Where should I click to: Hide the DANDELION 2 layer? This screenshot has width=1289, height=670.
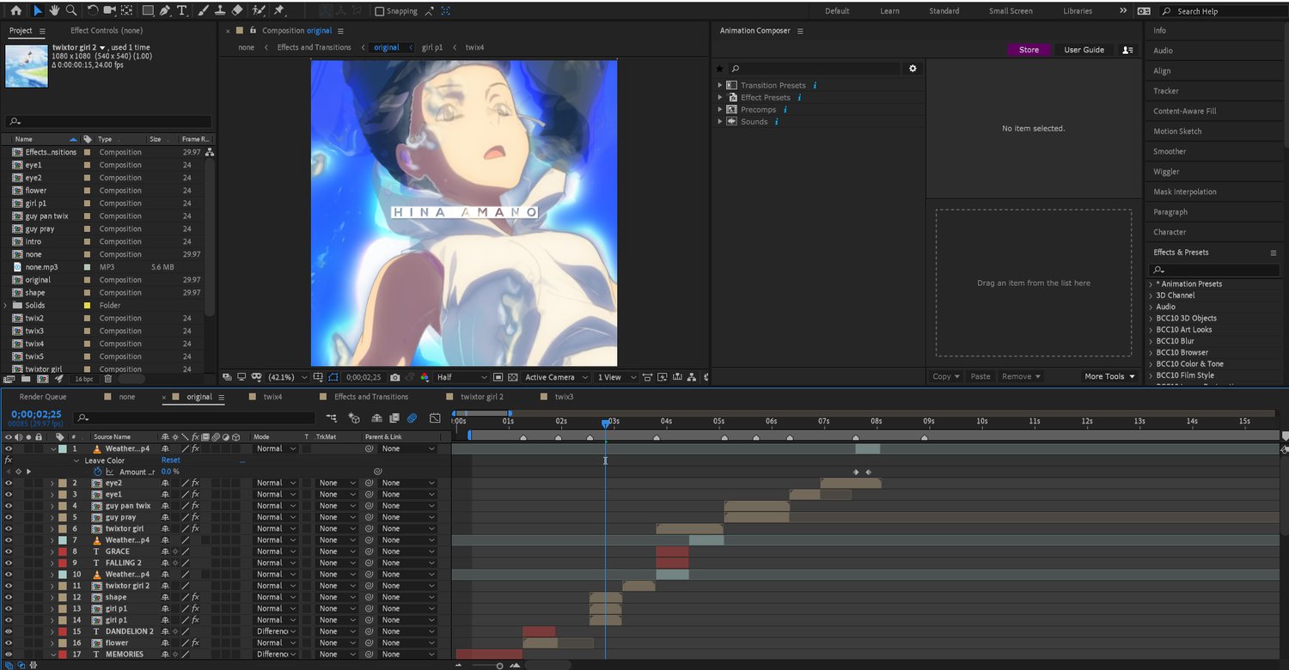click(9, 631)
